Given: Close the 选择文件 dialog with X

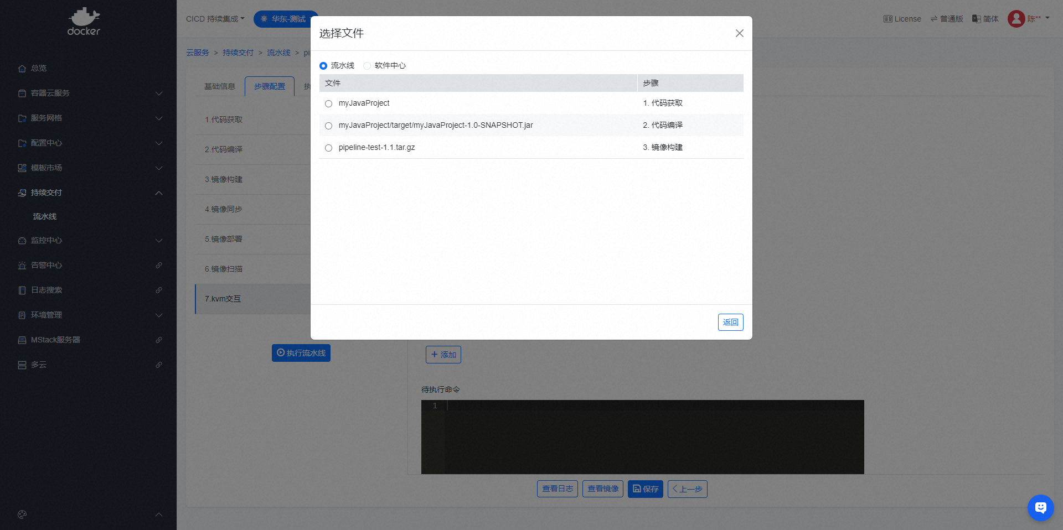Looking at the screenshot, I should point(739,33).
